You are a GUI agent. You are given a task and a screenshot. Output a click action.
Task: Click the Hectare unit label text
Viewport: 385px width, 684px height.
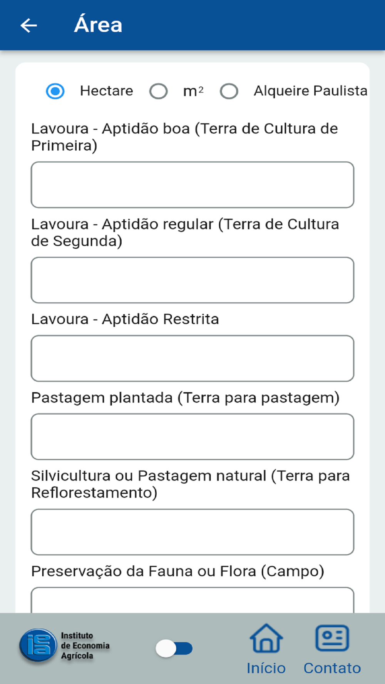(107, 91)
